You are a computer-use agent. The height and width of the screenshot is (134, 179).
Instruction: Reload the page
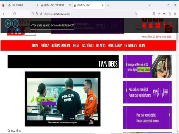coord(15,14)
